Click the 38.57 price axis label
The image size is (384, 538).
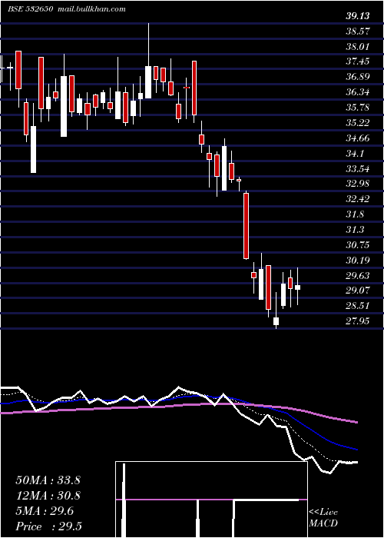point(358,31)
